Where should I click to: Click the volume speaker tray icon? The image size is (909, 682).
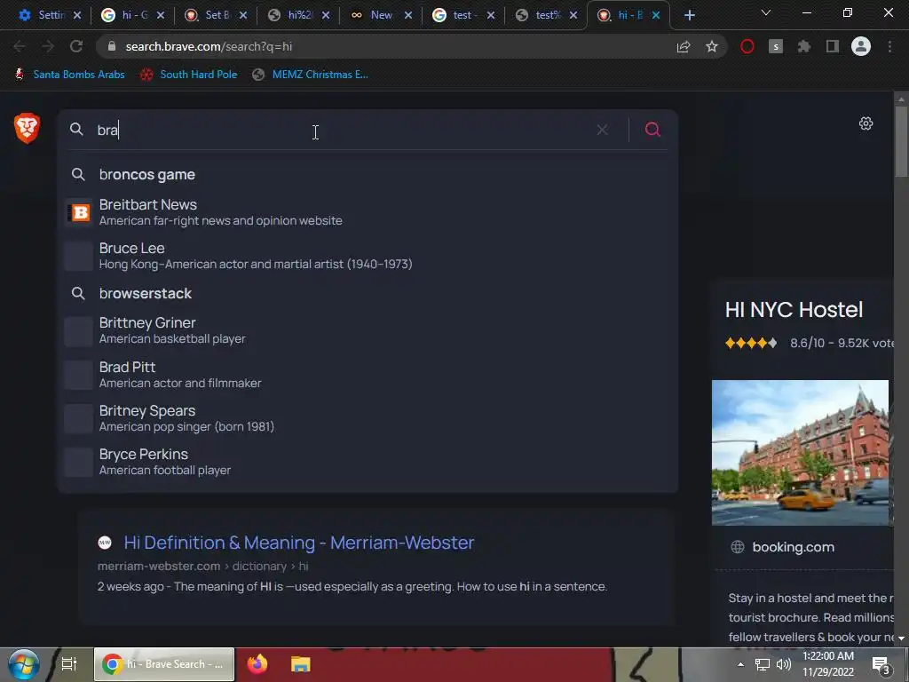[x=783, y=664]
